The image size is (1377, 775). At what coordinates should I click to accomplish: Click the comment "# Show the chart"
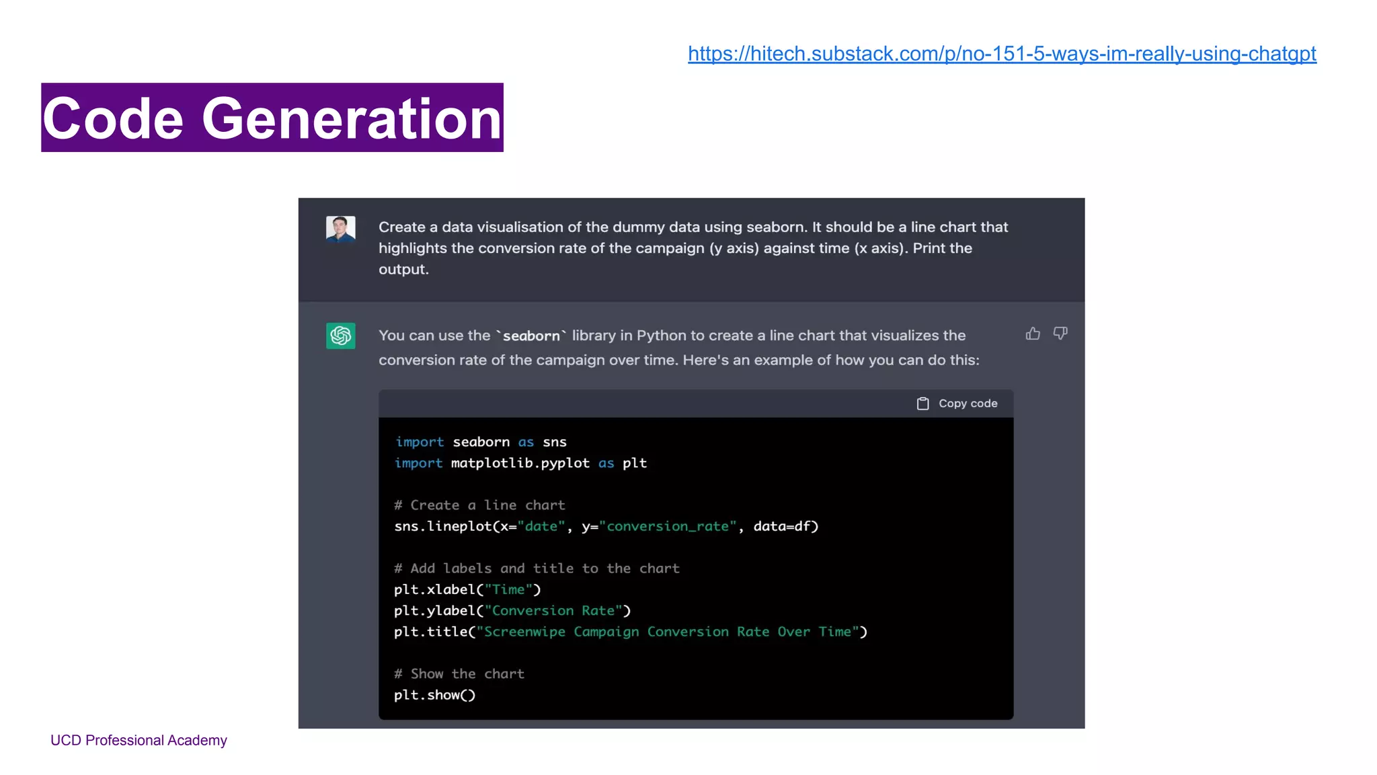tap(459, 674)
